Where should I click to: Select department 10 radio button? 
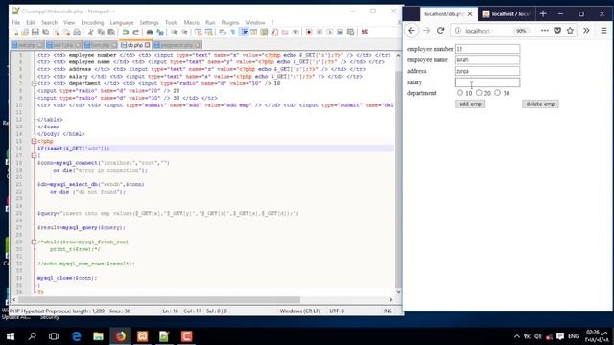(460, 93)
